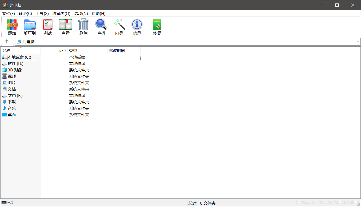The image size is (361, 207).
Task: Click the 图片 folder icon
Action: pos(5,83)
